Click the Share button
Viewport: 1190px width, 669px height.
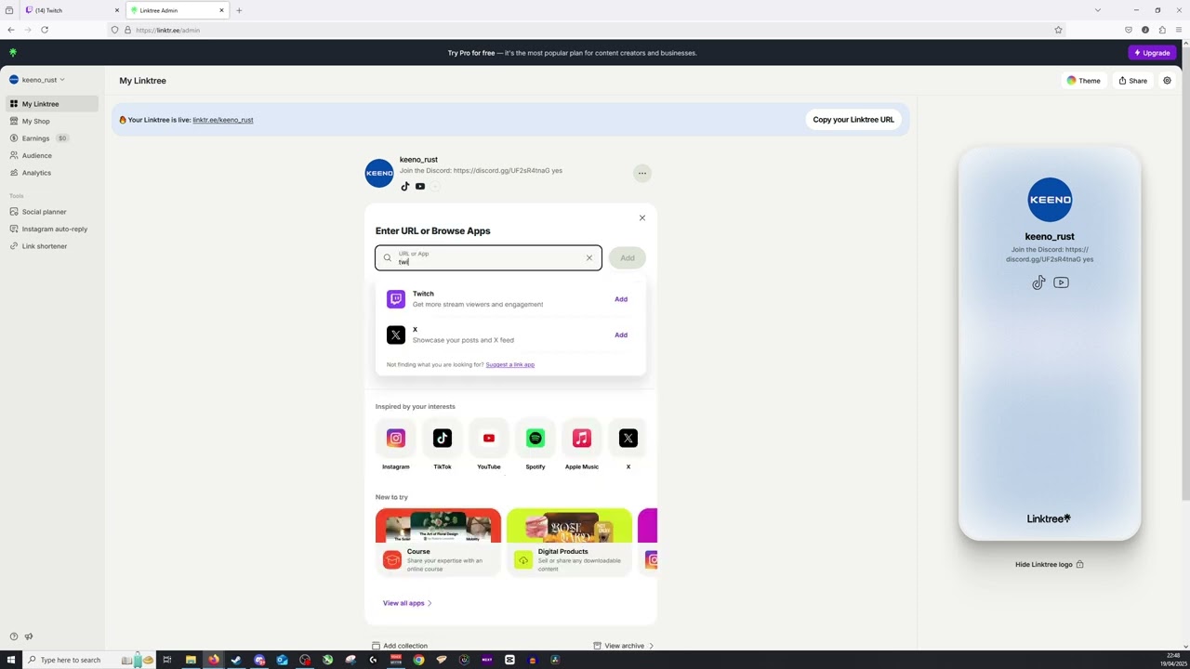pyautogui.click(x=1132, y=81)
